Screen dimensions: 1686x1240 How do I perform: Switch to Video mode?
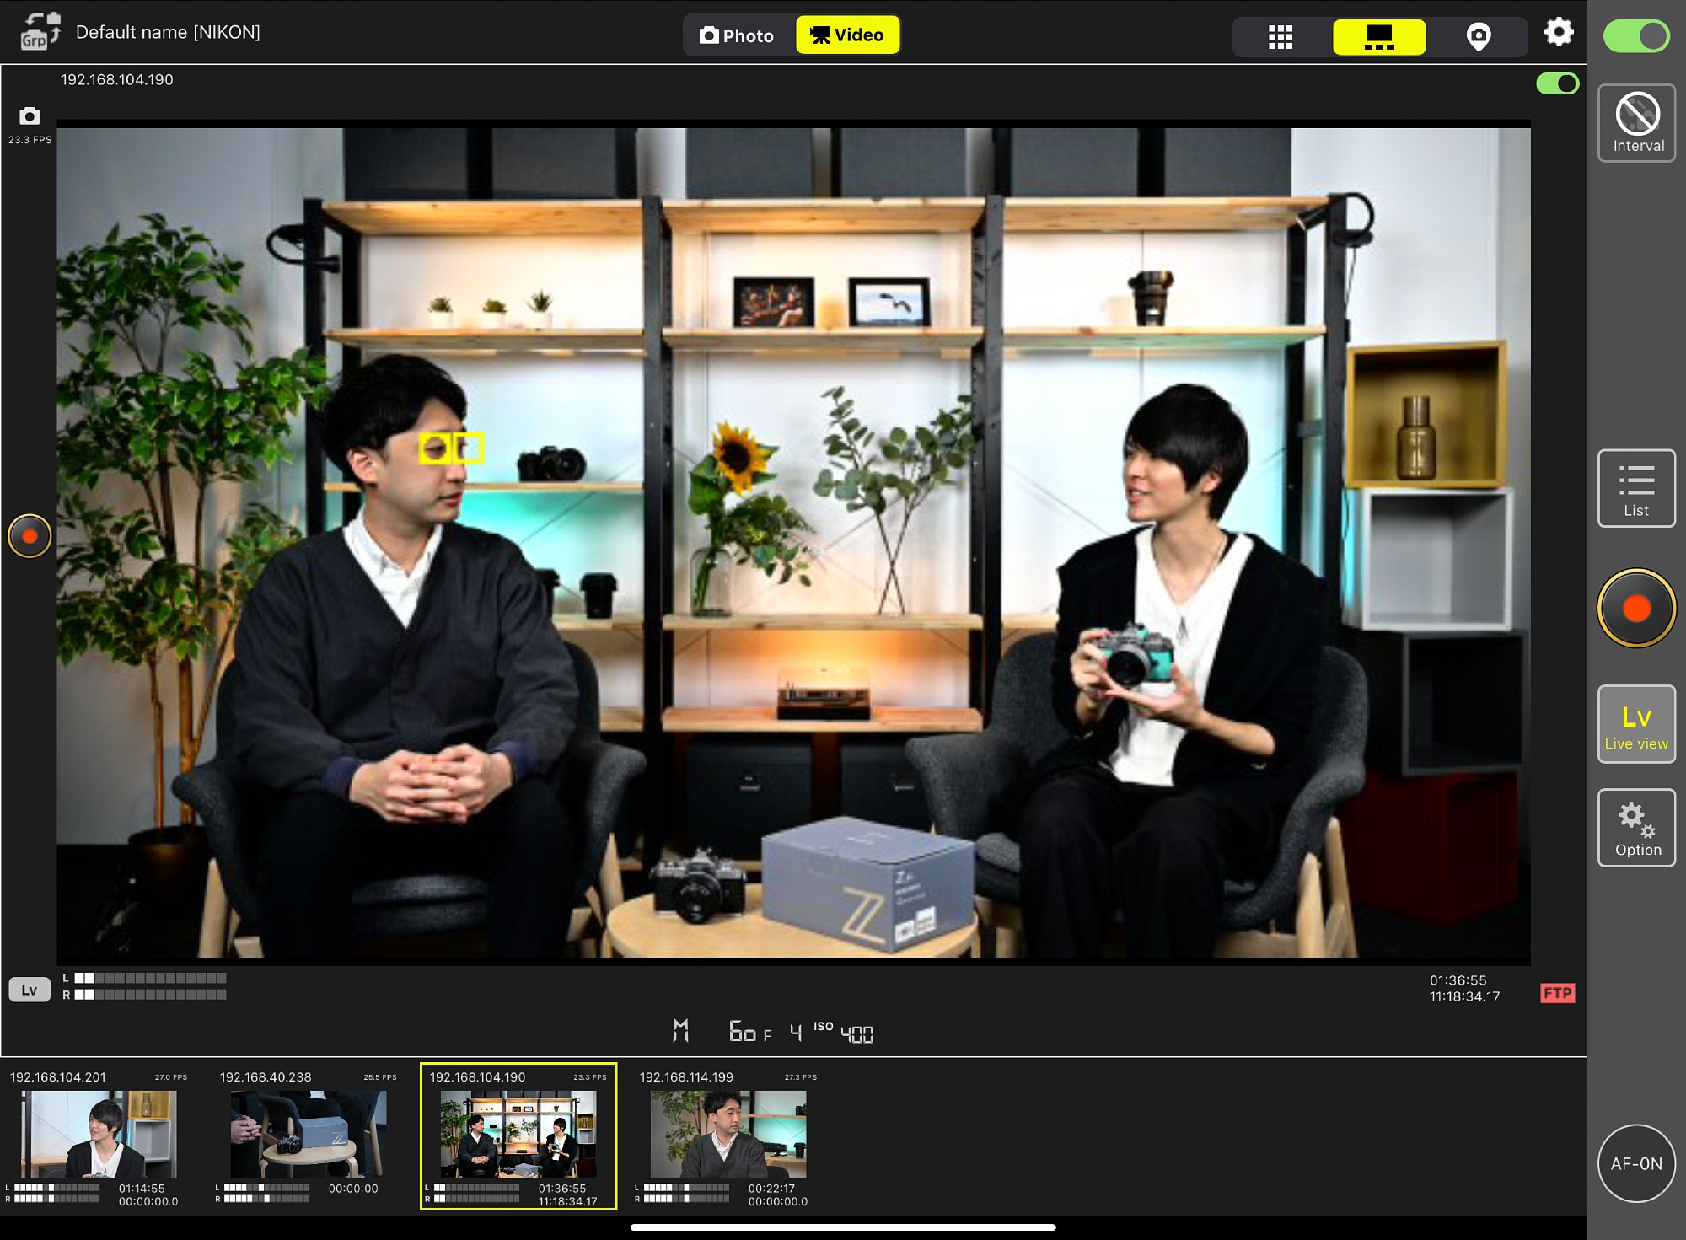pyautogui.click(x=847, y=35)
